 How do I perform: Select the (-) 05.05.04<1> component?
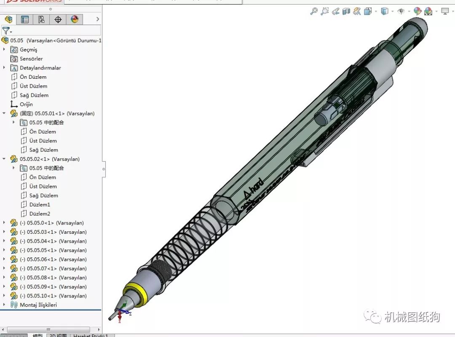tap(53, 241)
